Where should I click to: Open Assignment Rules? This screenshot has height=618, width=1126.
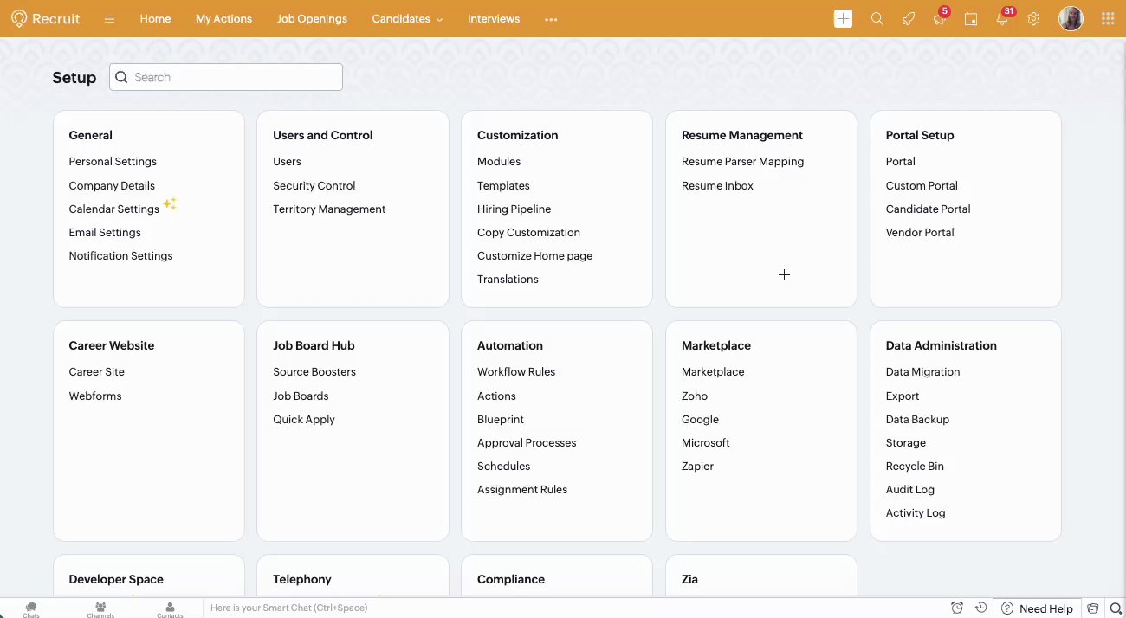[522, 490]
